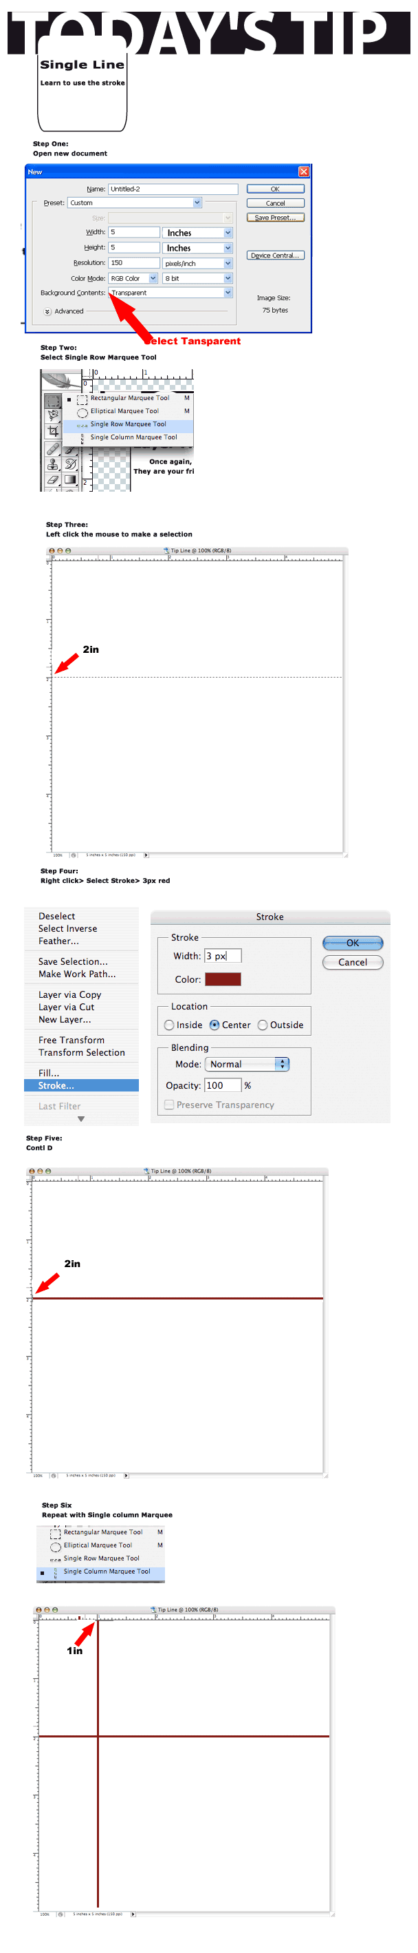Viewport: 418px width, 1953px height.
Task: Select the Eraser tool in the toolbox
Action: (53, 479)
